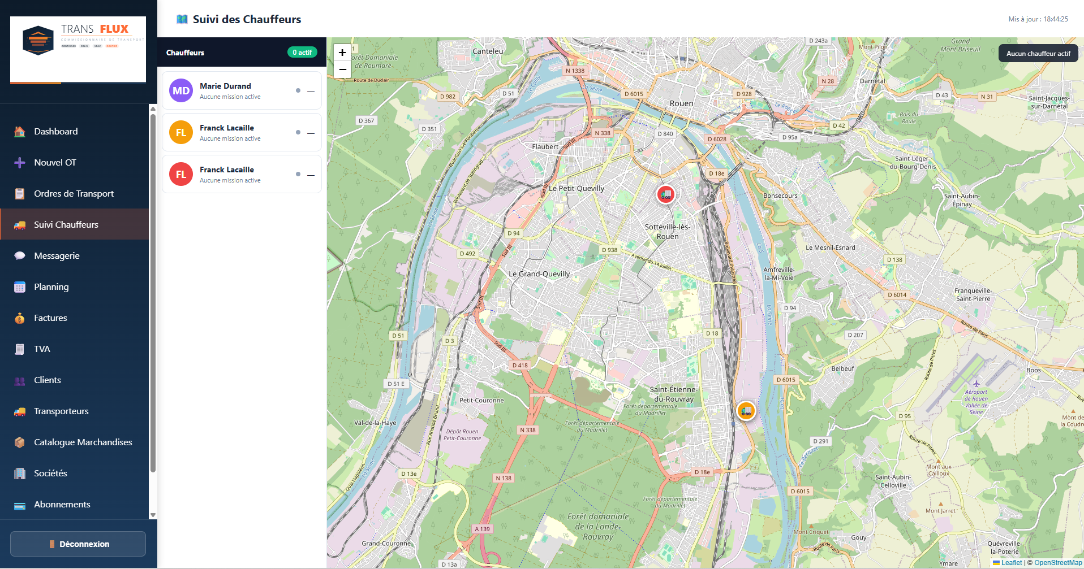
Task: Collapse Marie Durand's driver card
Action: point(310,91)
